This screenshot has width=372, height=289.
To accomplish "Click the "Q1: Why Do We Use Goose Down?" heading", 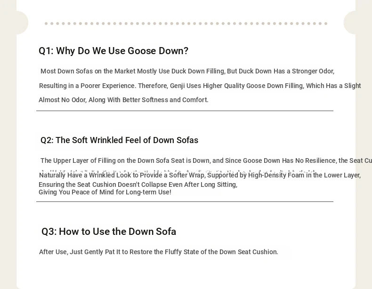I will pos(113,51).
